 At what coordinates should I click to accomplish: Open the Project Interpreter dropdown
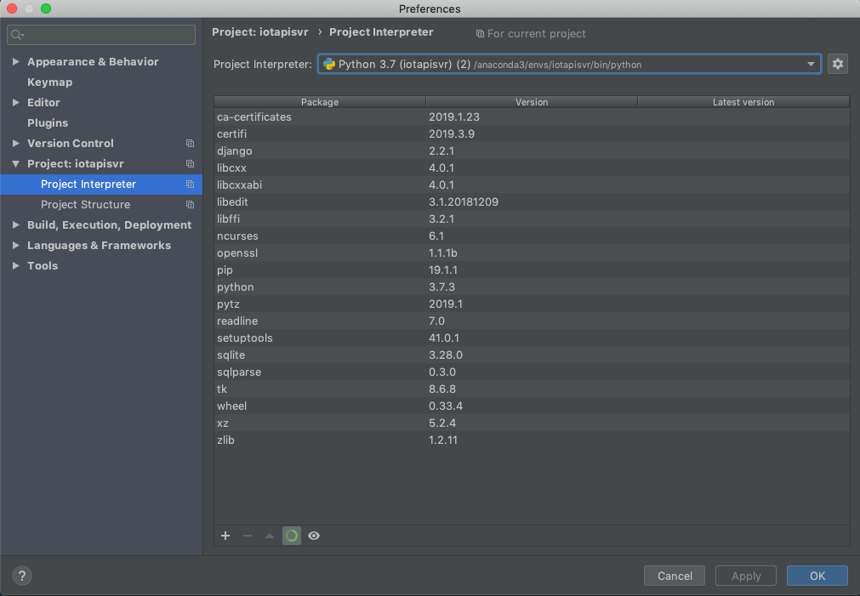[810, 64]
